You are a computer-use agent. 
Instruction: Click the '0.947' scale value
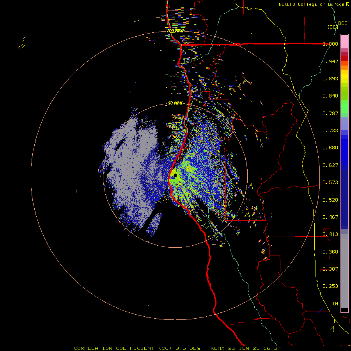[330, 61]
